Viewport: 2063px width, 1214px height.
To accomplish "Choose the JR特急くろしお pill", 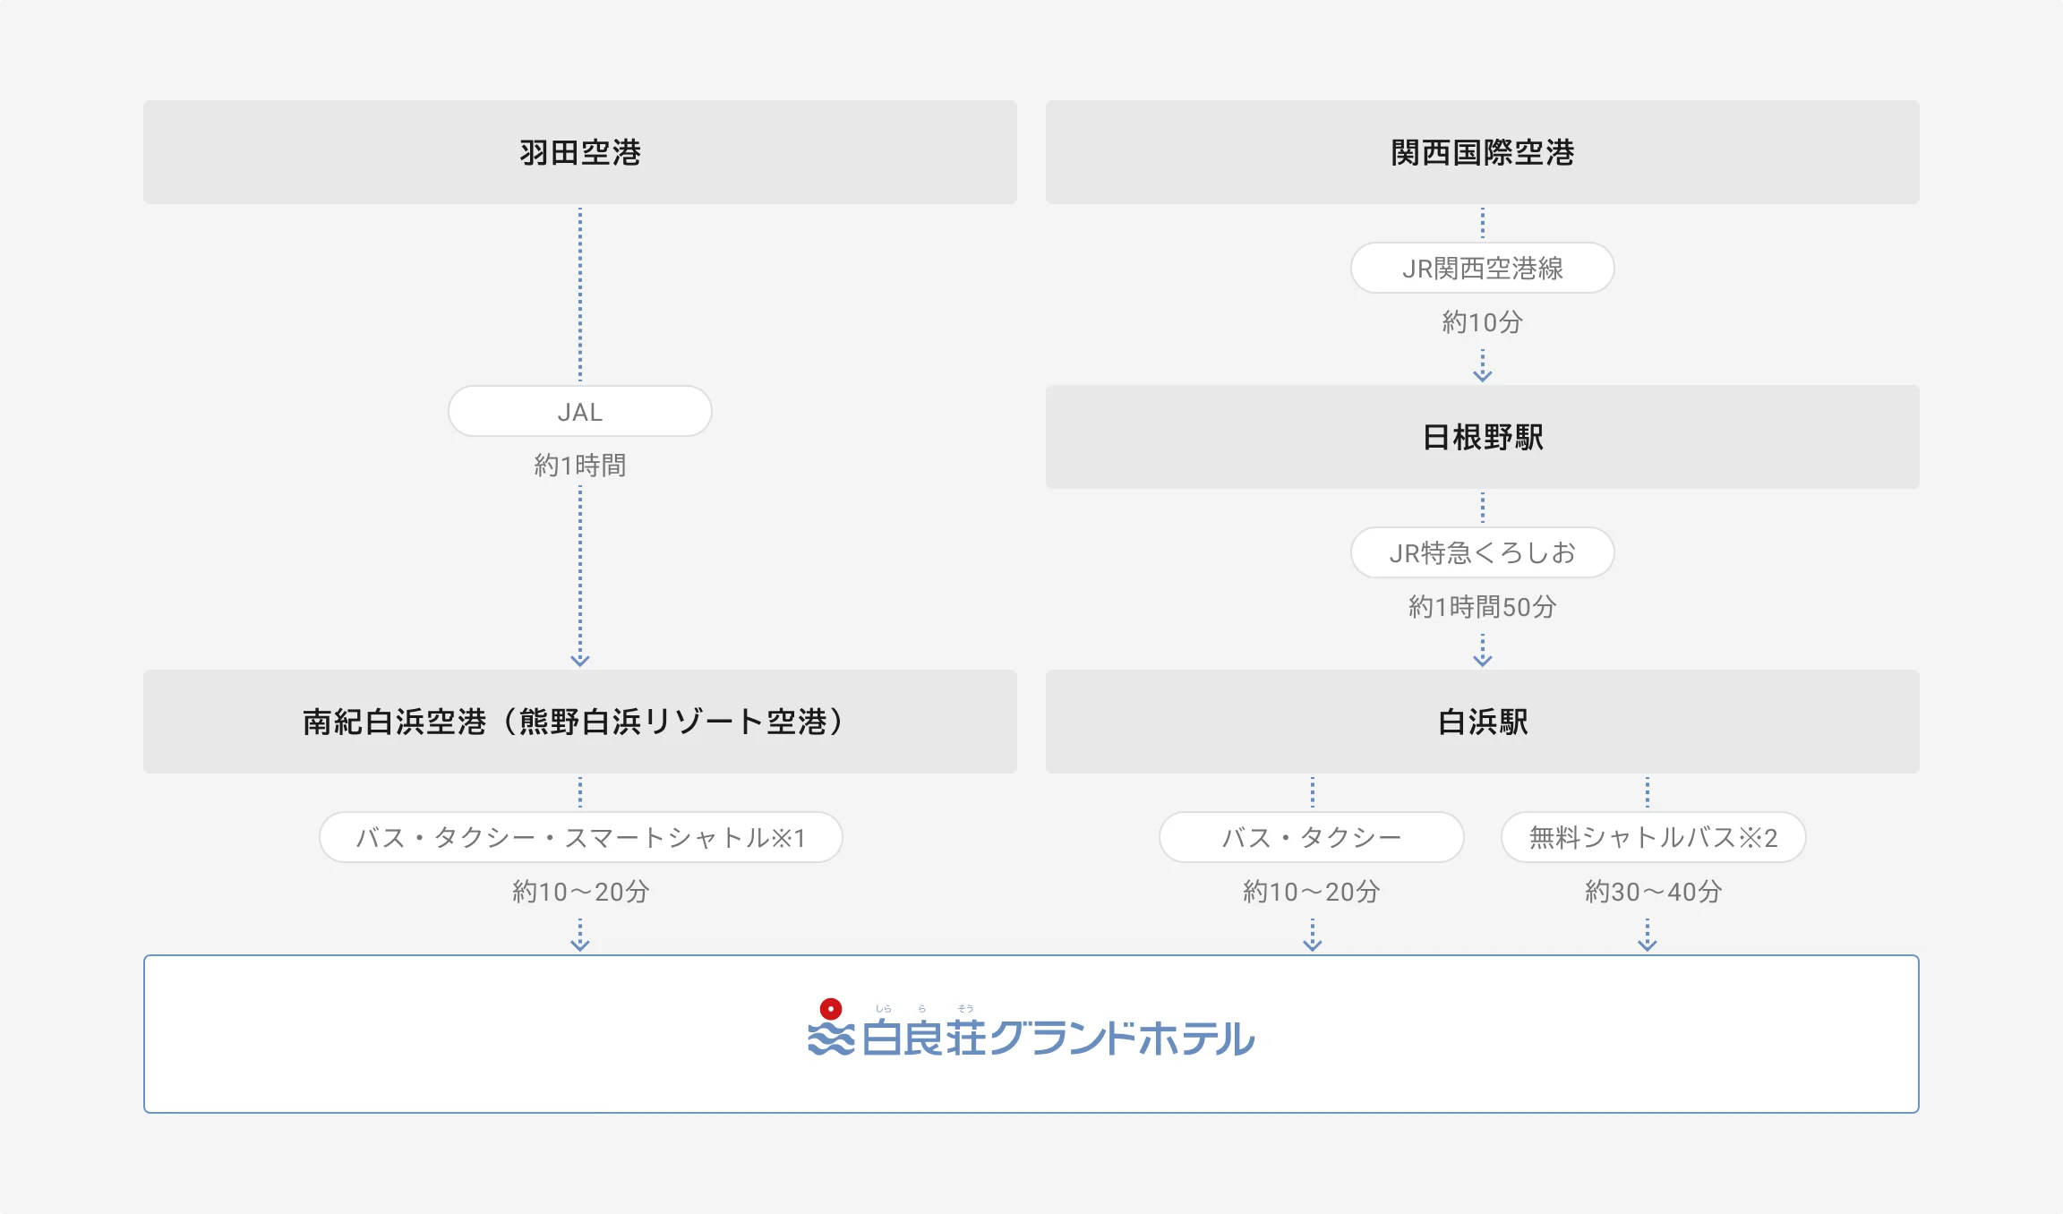I will tap(1483, 552).
